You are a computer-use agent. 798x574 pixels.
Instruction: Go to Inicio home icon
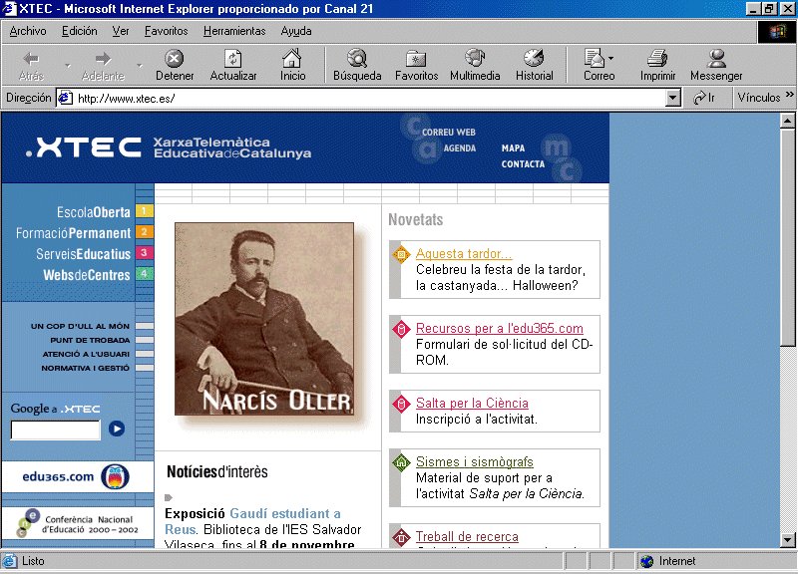pos(292,60)
